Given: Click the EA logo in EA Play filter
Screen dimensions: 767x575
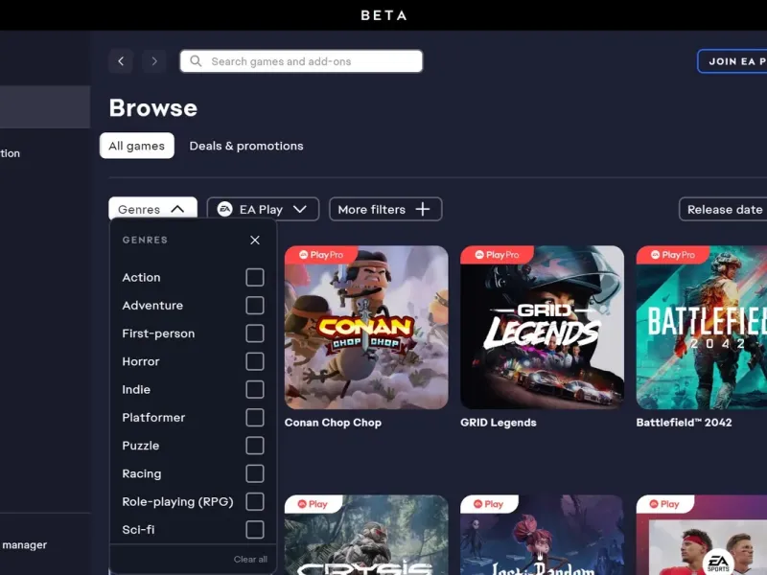Looking at the screenshot, I should pyautogui.click(x=224, y=209).
